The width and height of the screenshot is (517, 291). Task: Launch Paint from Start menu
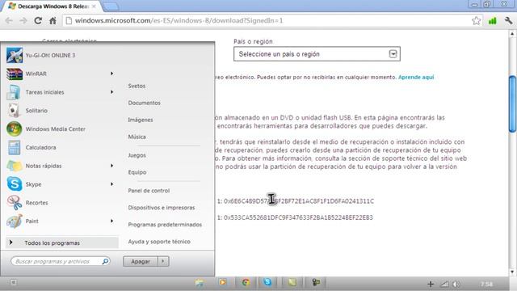point(23,221)
